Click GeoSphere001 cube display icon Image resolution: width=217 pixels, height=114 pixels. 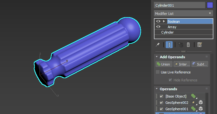(201, 109)
